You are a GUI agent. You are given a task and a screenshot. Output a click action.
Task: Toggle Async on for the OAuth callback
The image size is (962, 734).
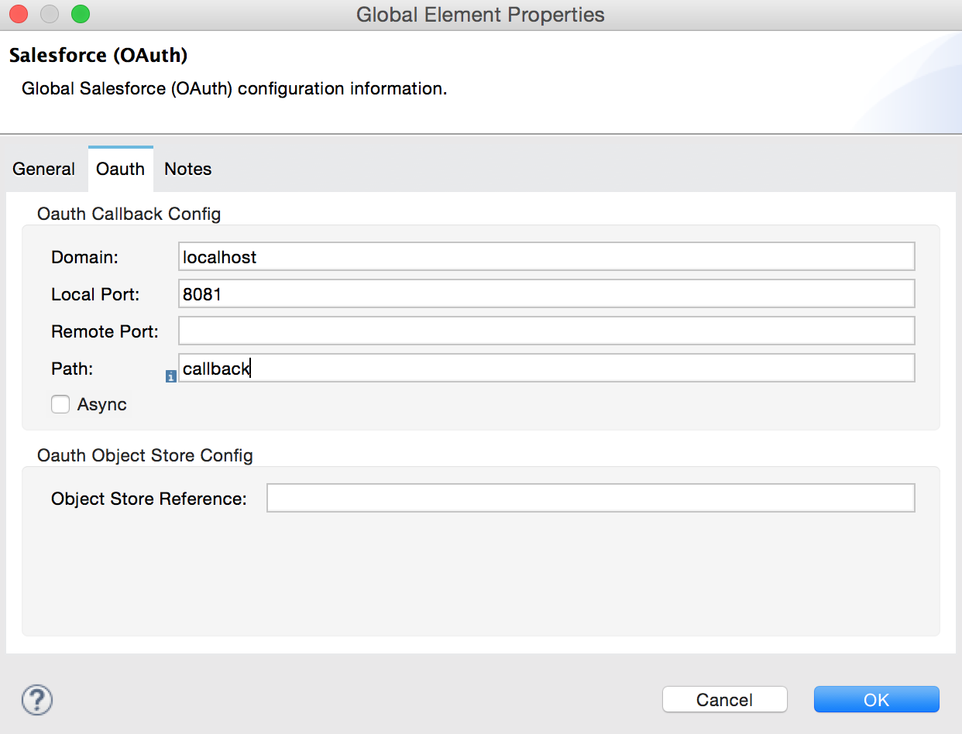60,403
